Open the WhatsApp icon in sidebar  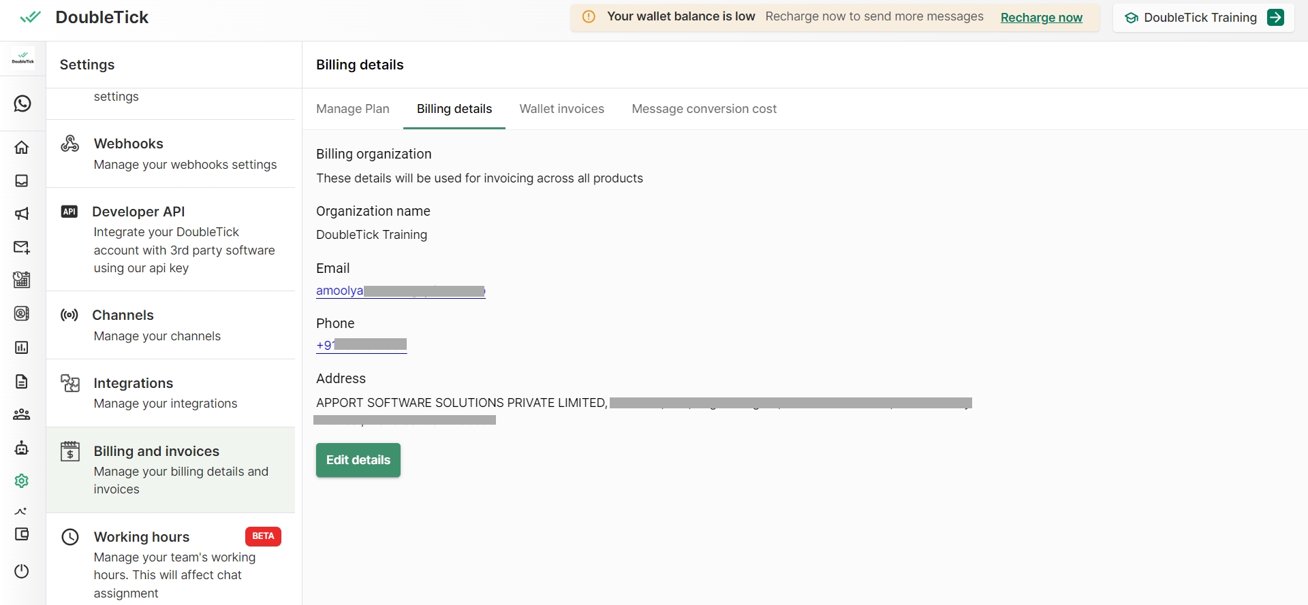pyautogui.click(x=22, y=103)
